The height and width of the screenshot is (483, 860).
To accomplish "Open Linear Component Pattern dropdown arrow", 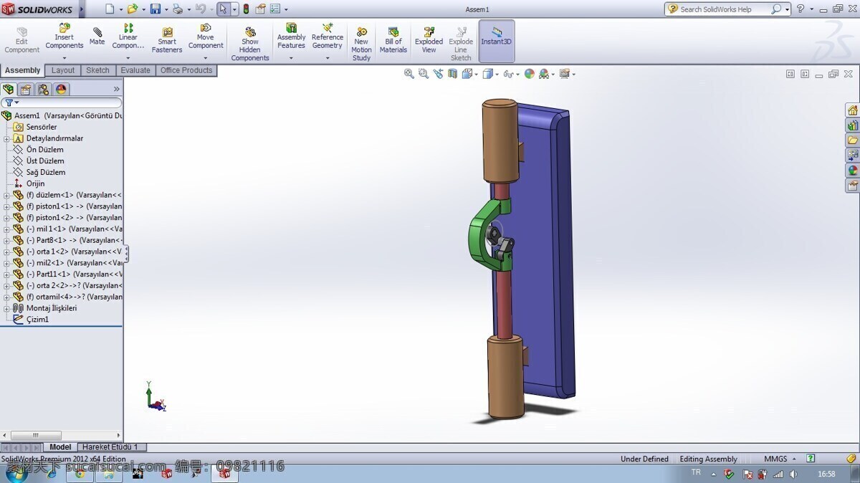I will tap(128, 58).
